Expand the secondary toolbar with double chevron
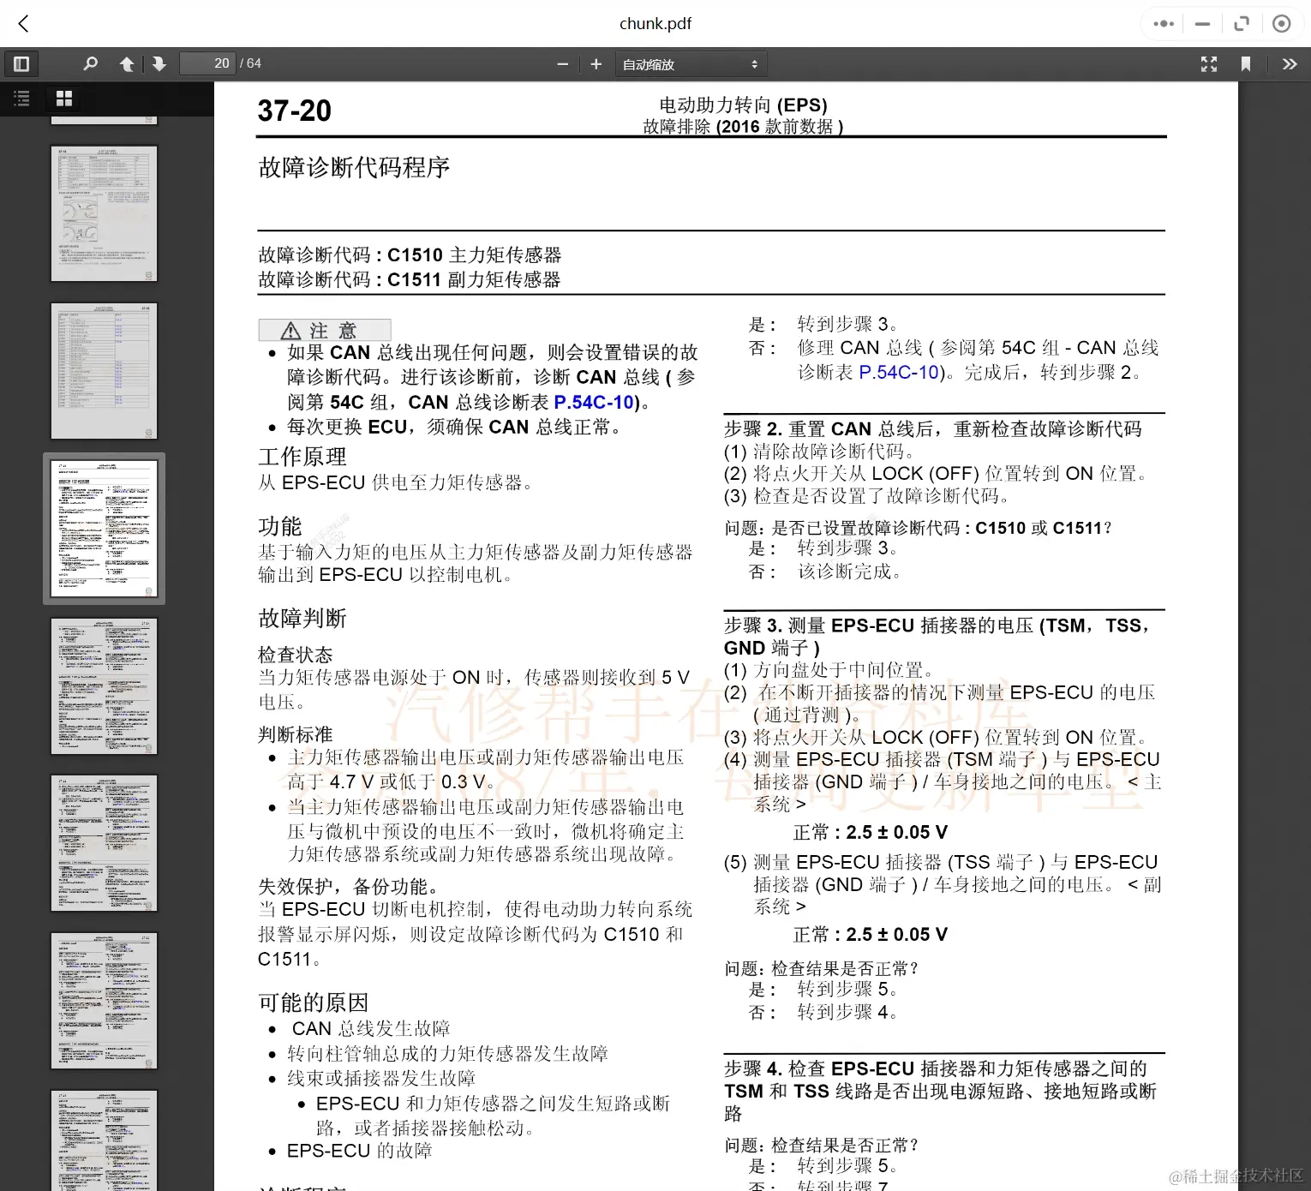 click(1290, 63)
